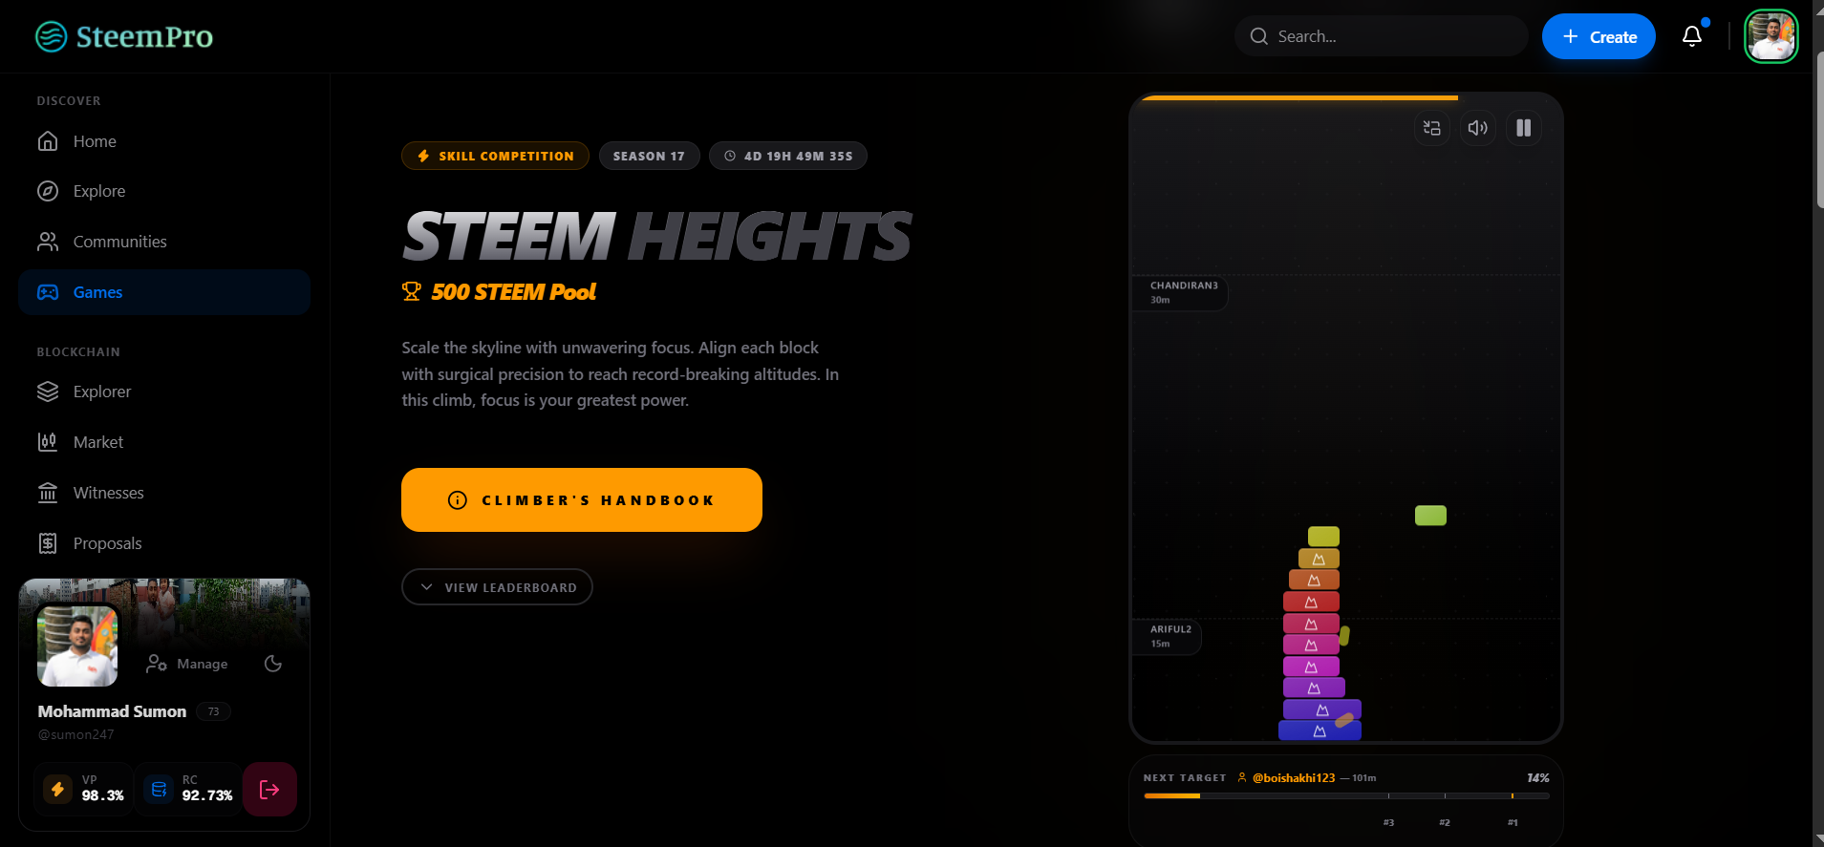This screenshot has height=847, width=1824.
Task: Click the 92.73% RC value
Action: (x=207, y=795)
